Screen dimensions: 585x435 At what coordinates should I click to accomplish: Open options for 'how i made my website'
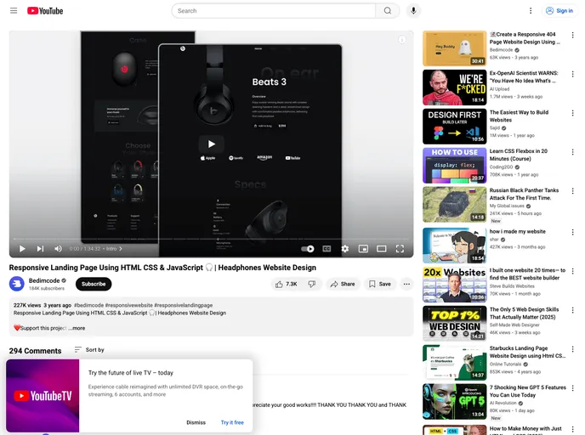pos(573,232)
